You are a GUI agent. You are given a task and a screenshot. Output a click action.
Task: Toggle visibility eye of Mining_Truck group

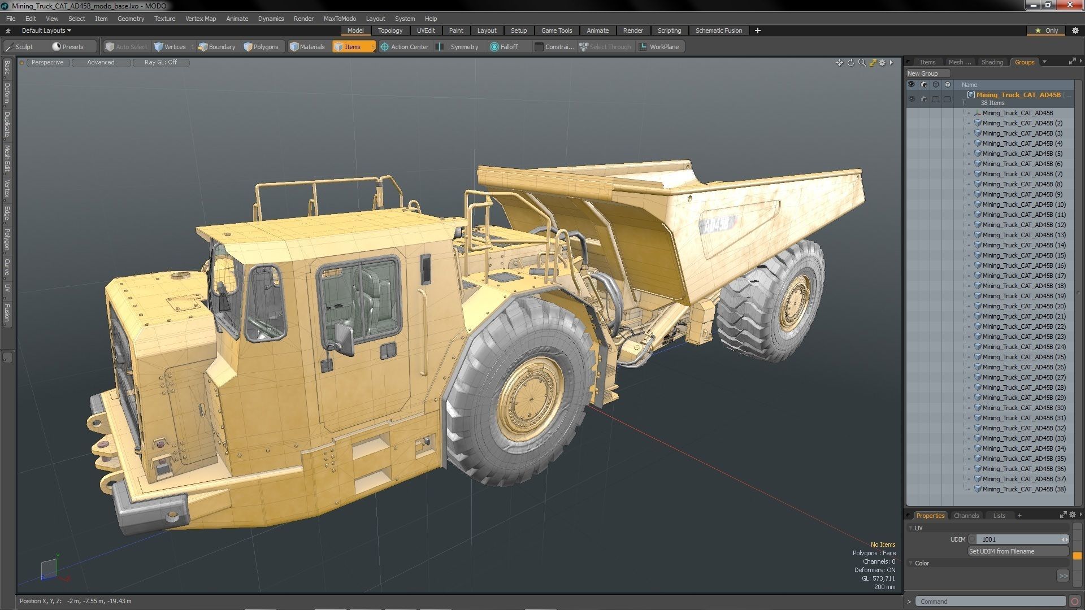pyautogui.click(x=911, y=99)
